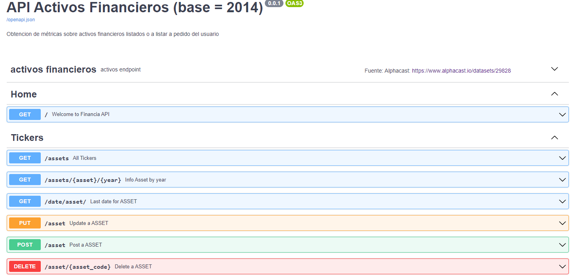
Task: Click the green POST badge for /asset
Action: (x=25, y=245)
